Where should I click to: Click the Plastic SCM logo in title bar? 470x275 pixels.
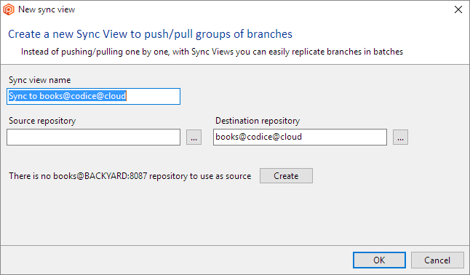coord(9,9)
